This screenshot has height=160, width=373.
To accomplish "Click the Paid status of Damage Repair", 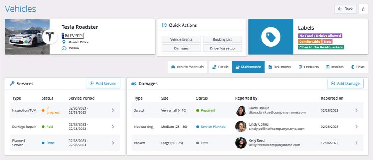I will 50,127.
